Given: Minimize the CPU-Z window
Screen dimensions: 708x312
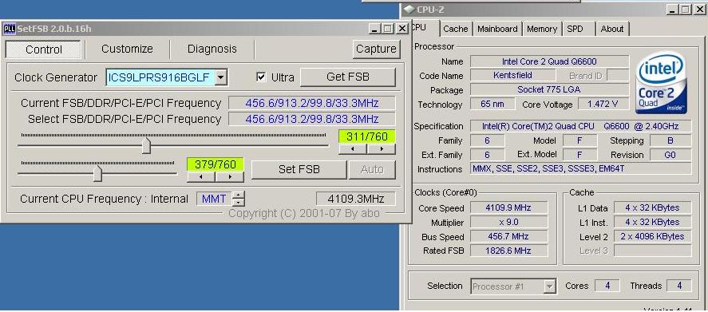Looking at the screenshot, I should pos(673,10).
